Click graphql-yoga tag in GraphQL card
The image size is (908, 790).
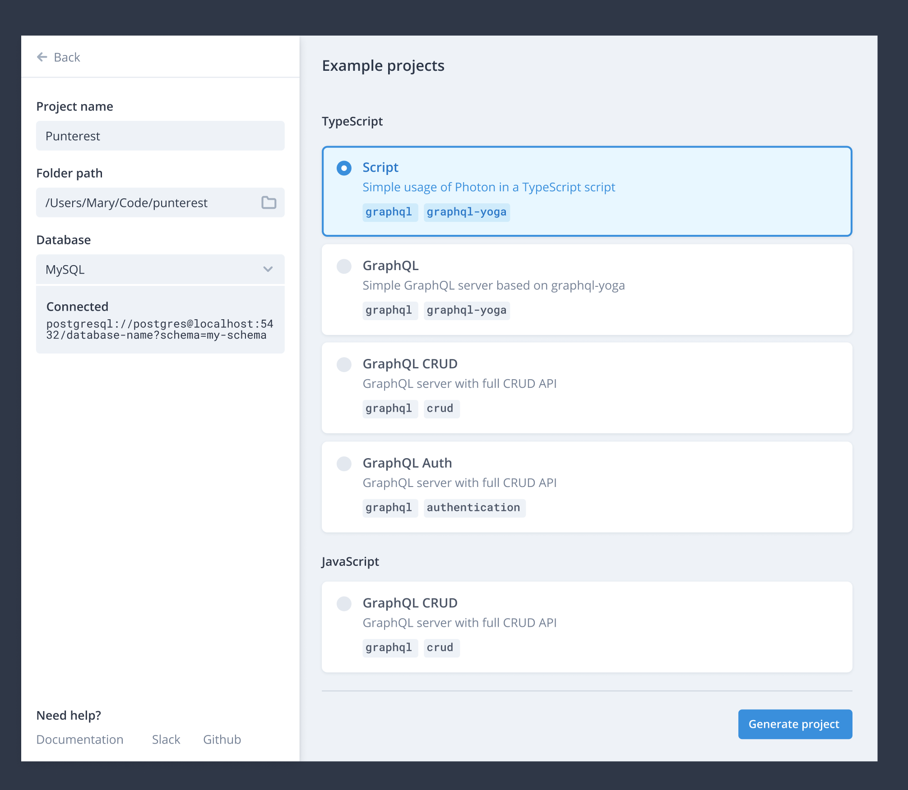[x=467, y=311]
